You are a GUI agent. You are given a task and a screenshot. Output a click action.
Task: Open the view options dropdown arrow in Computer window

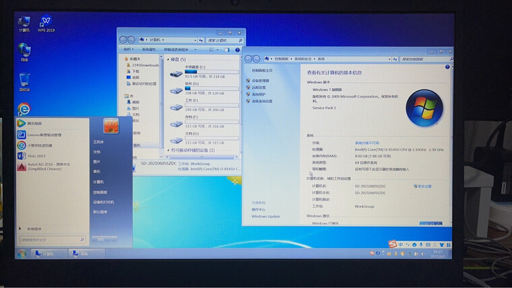218,50
